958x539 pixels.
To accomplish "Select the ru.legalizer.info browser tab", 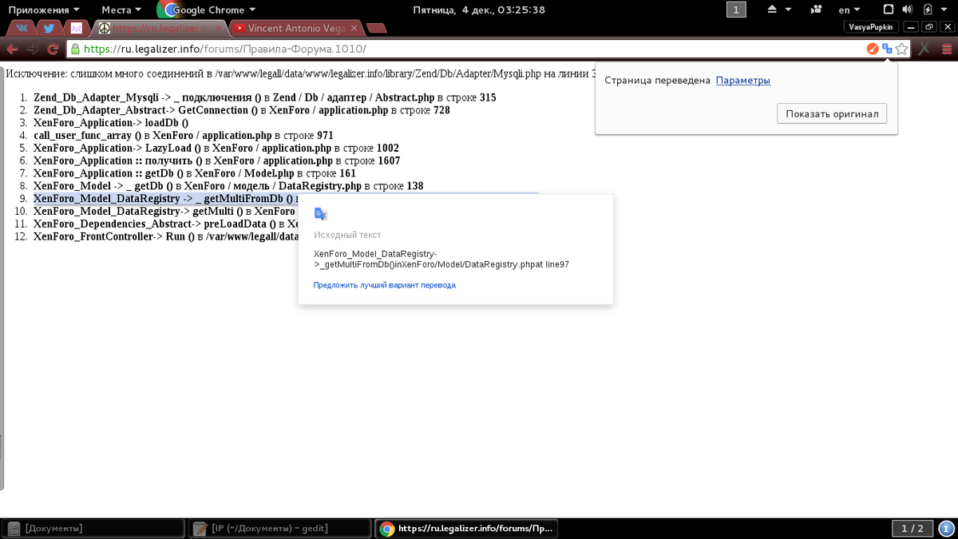I will click(160, 29).
